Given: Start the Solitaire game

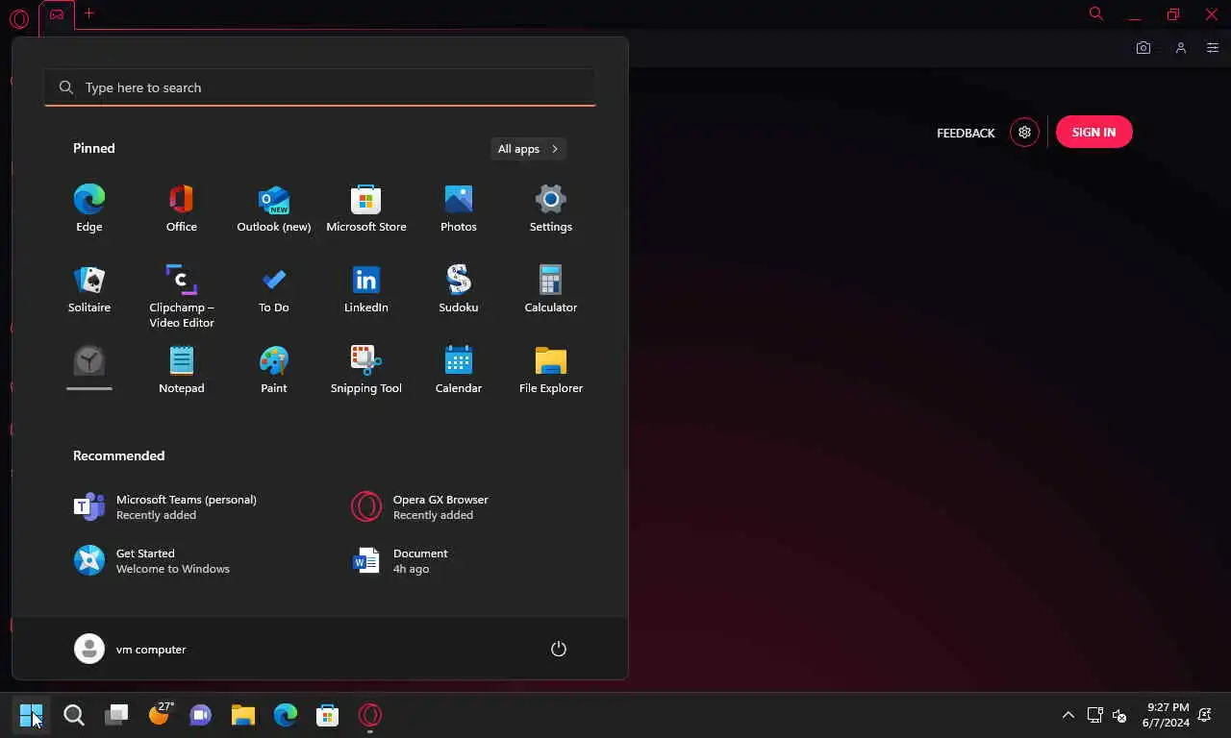Looking at the screenshot, I should tap(89, 289).
